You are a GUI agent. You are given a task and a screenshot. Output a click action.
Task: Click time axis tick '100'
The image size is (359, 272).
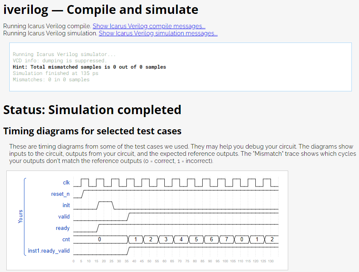tap(225, 261)
